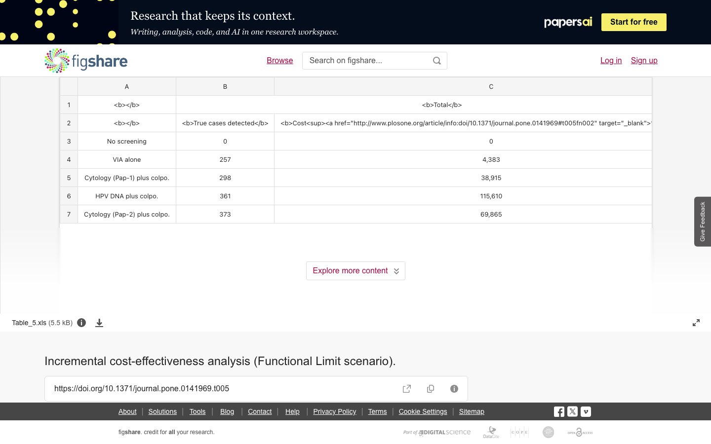Open the Blog footer link
Image resolution: width=711 pixels, height=444 pixels.
(x=227, y=411)
